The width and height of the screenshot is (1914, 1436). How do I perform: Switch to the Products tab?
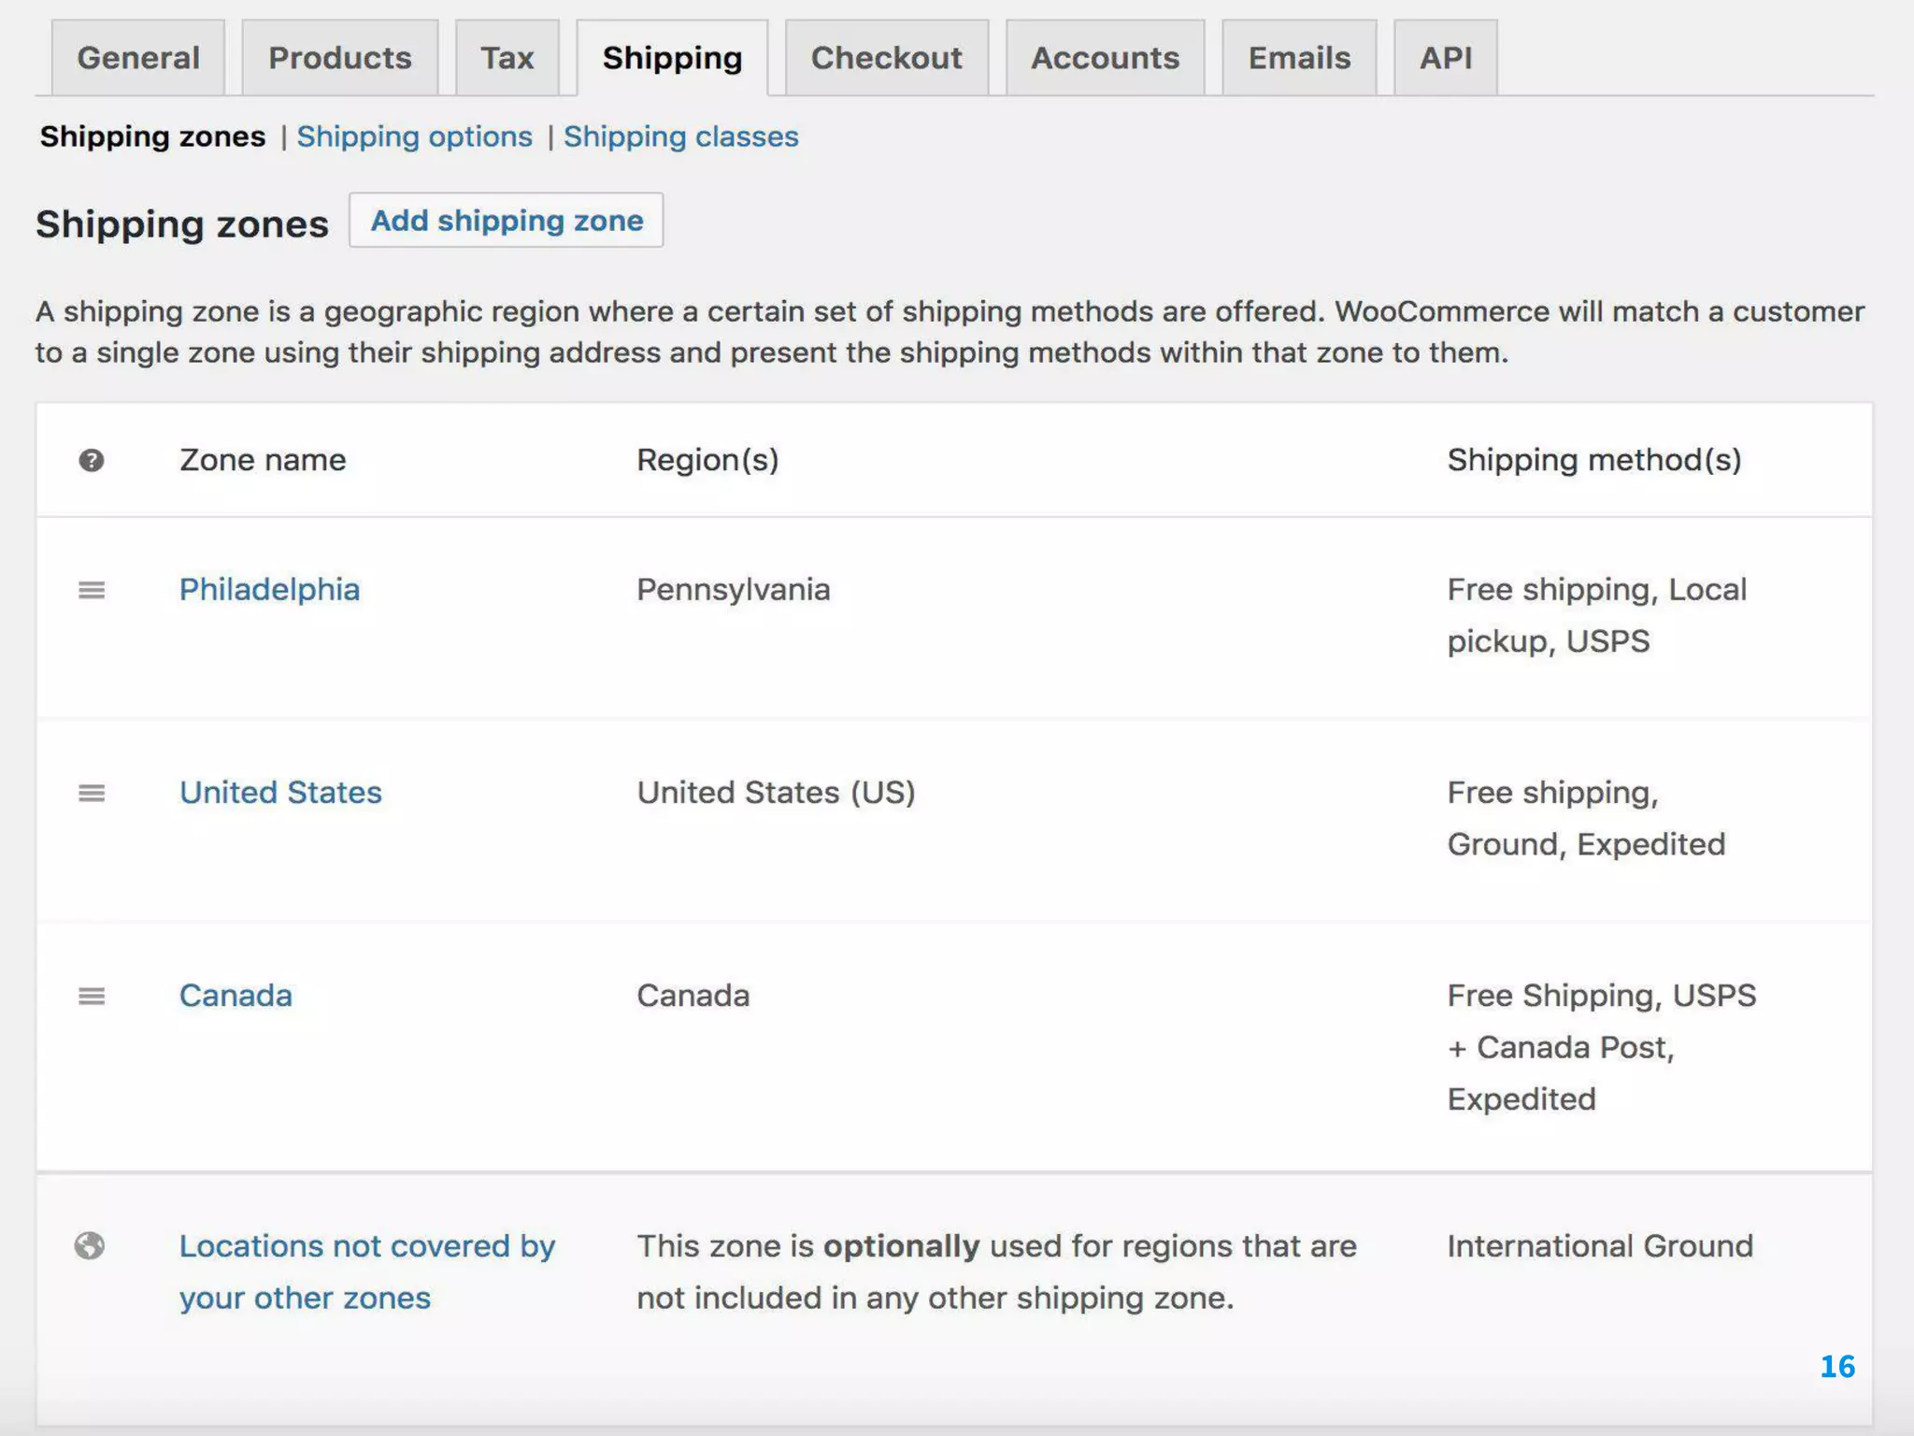pos(339,58)
